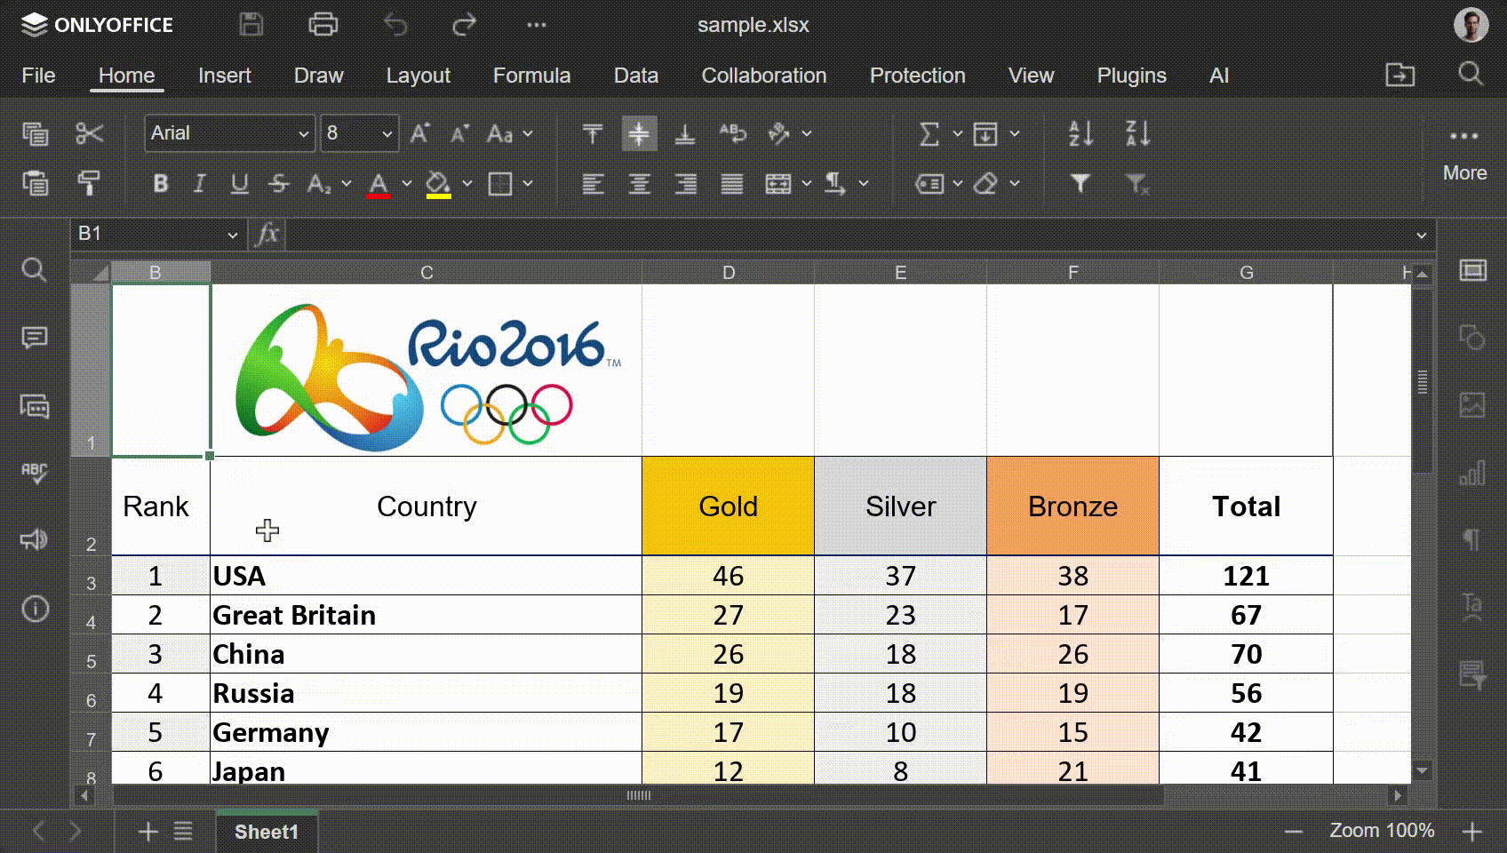Switch to the Collaboration tab
This screenshot has width=1507, height=853.
pyautogui.click(x=764, y=76)
